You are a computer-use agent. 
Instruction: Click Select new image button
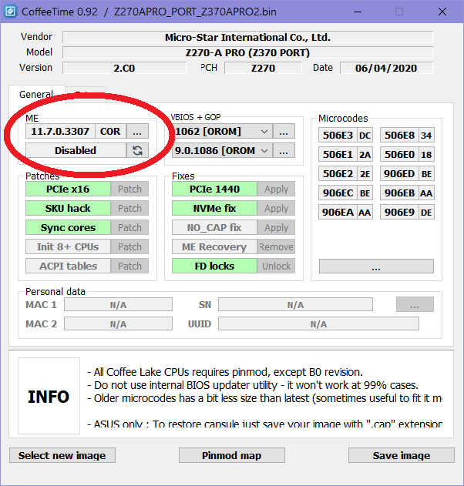(62, 455)
